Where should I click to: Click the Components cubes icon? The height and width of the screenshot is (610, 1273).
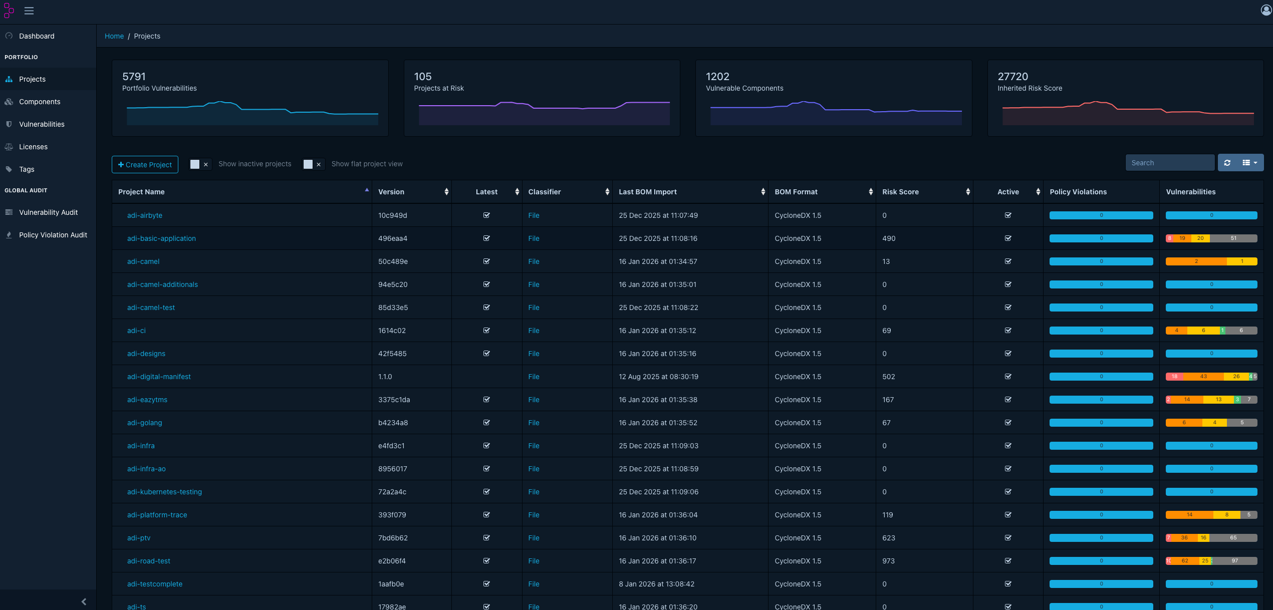(x=9, y=102)
